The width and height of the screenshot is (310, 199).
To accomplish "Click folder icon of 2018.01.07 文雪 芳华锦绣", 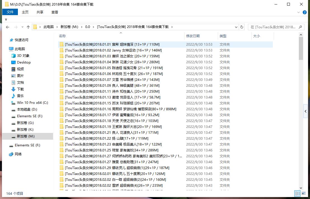I will [x=61, y=79].
